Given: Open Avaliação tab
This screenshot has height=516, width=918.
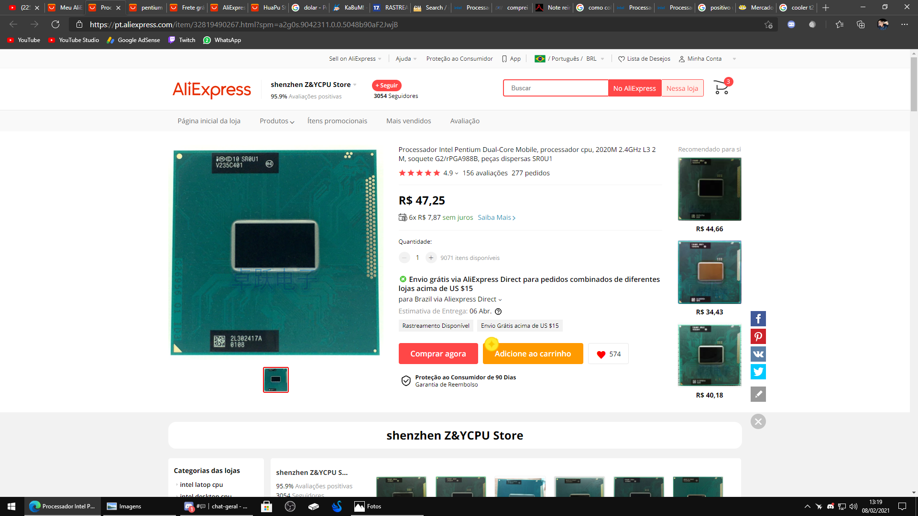Looking at the screenshot, I should (x=465, y=121).
